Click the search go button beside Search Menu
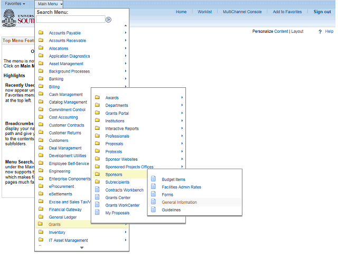The width and height of the screenshot is (338, 254). click(x=108, y=20)
